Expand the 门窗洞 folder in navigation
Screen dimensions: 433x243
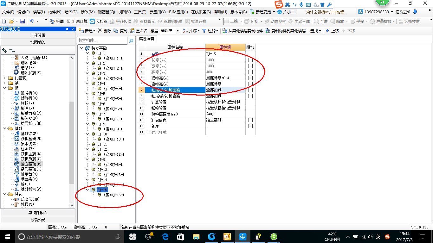[x=4, y=78]
